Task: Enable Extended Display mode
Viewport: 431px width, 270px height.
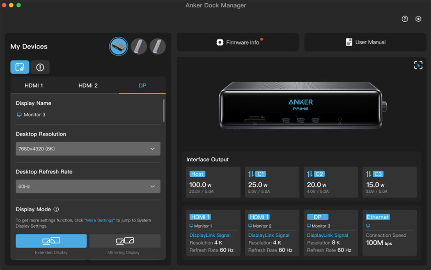Action: click(51, 241)
